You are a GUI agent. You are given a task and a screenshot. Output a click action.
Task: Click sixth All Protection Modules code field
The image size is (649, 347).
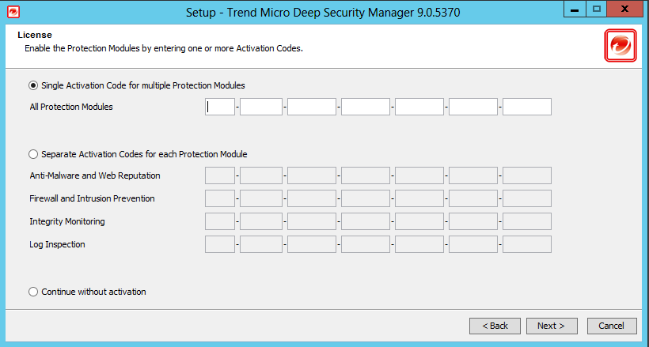[x=473, y=107]
